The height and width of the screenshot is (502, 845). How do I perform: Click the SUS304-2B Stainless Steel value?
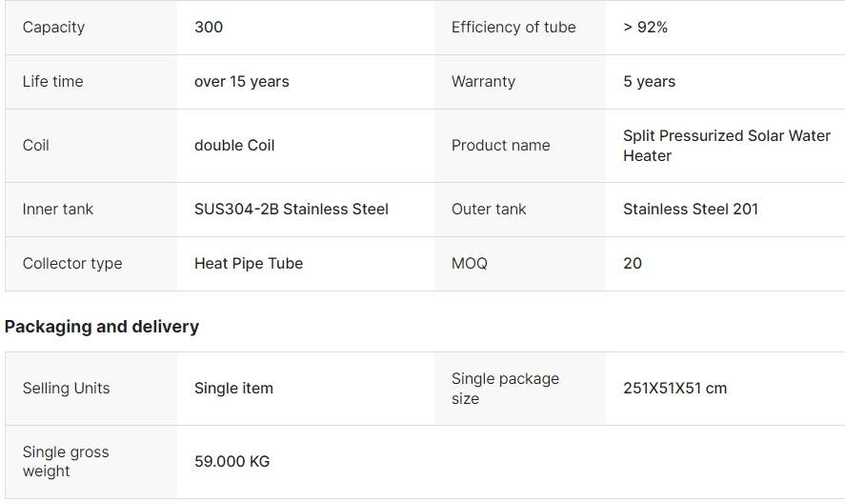pos(291,210)
